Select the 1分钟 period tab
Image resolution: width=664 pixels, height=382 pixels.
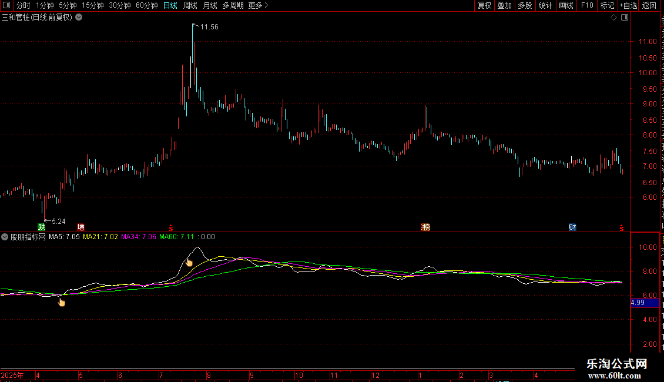click(x=45, y=5)
